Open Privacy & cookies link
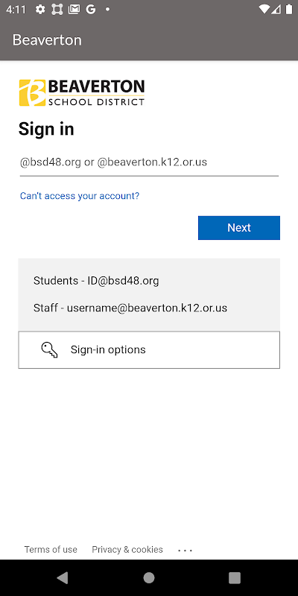298x596 pixels. pos(127,549)
